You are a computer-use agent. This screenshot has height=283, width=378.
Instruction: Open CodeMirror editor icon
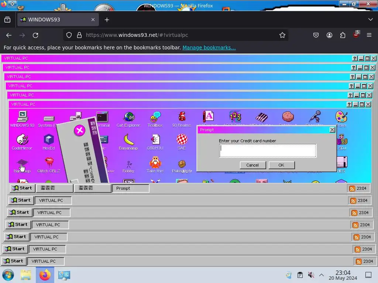click(22, 142)
